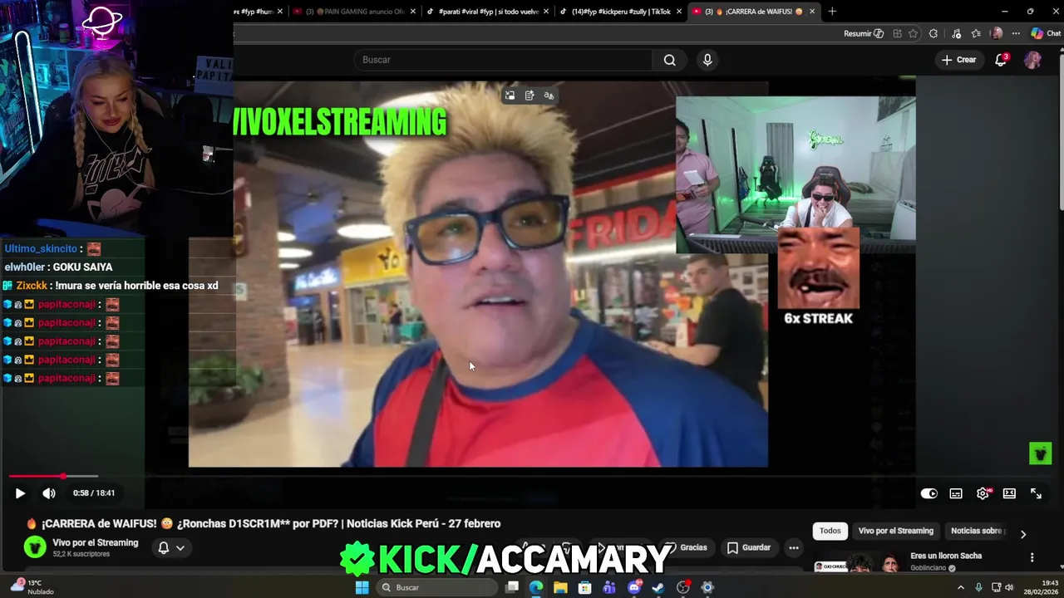This screenshot has width=1064, height=598.
Task: Open browser extensions puzzle icon
Action: click(933, 33)
